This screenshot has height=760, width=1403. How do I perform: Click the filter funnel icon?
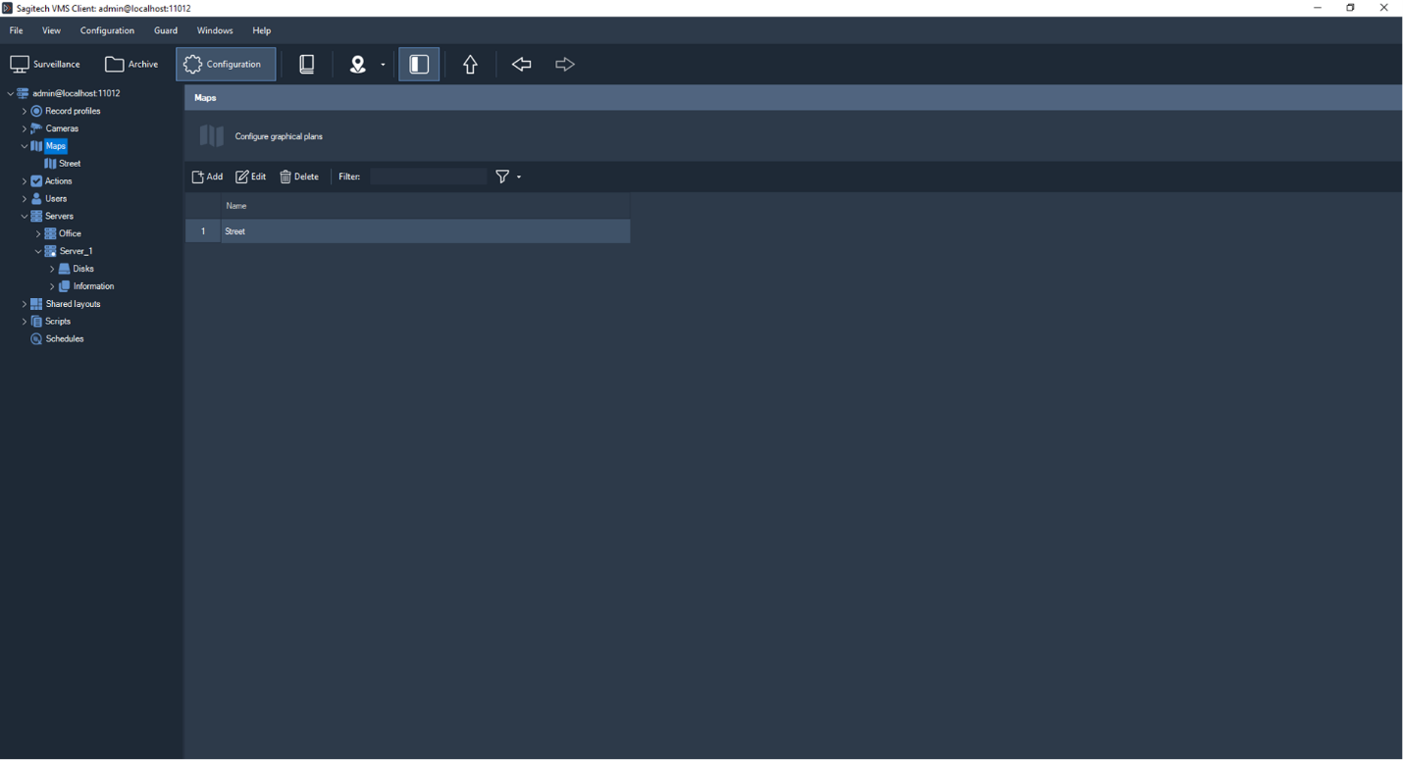[502, 177]
